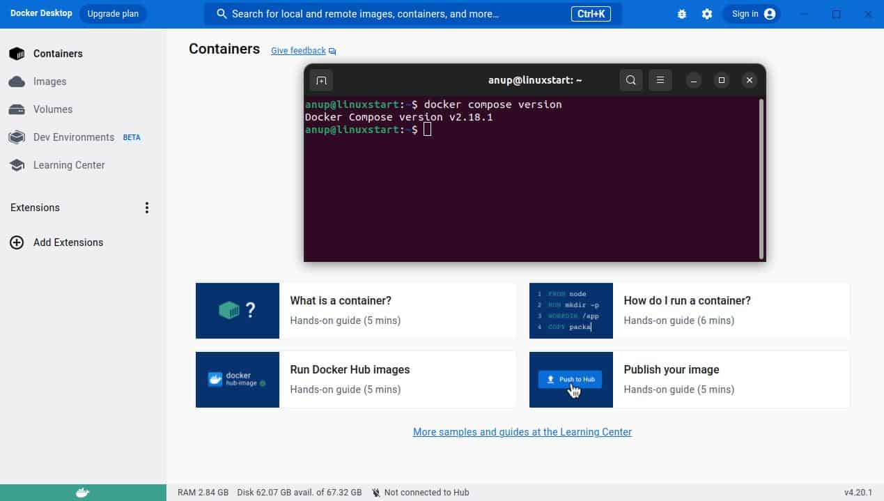Click the bug report icon in the header
Image resolution: width=884 pixels, height=501 pixels.
click(x=681, y=13)
